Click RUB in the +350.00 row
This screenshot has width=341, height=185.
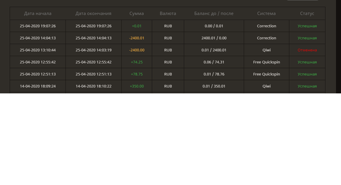click(168, 86)
